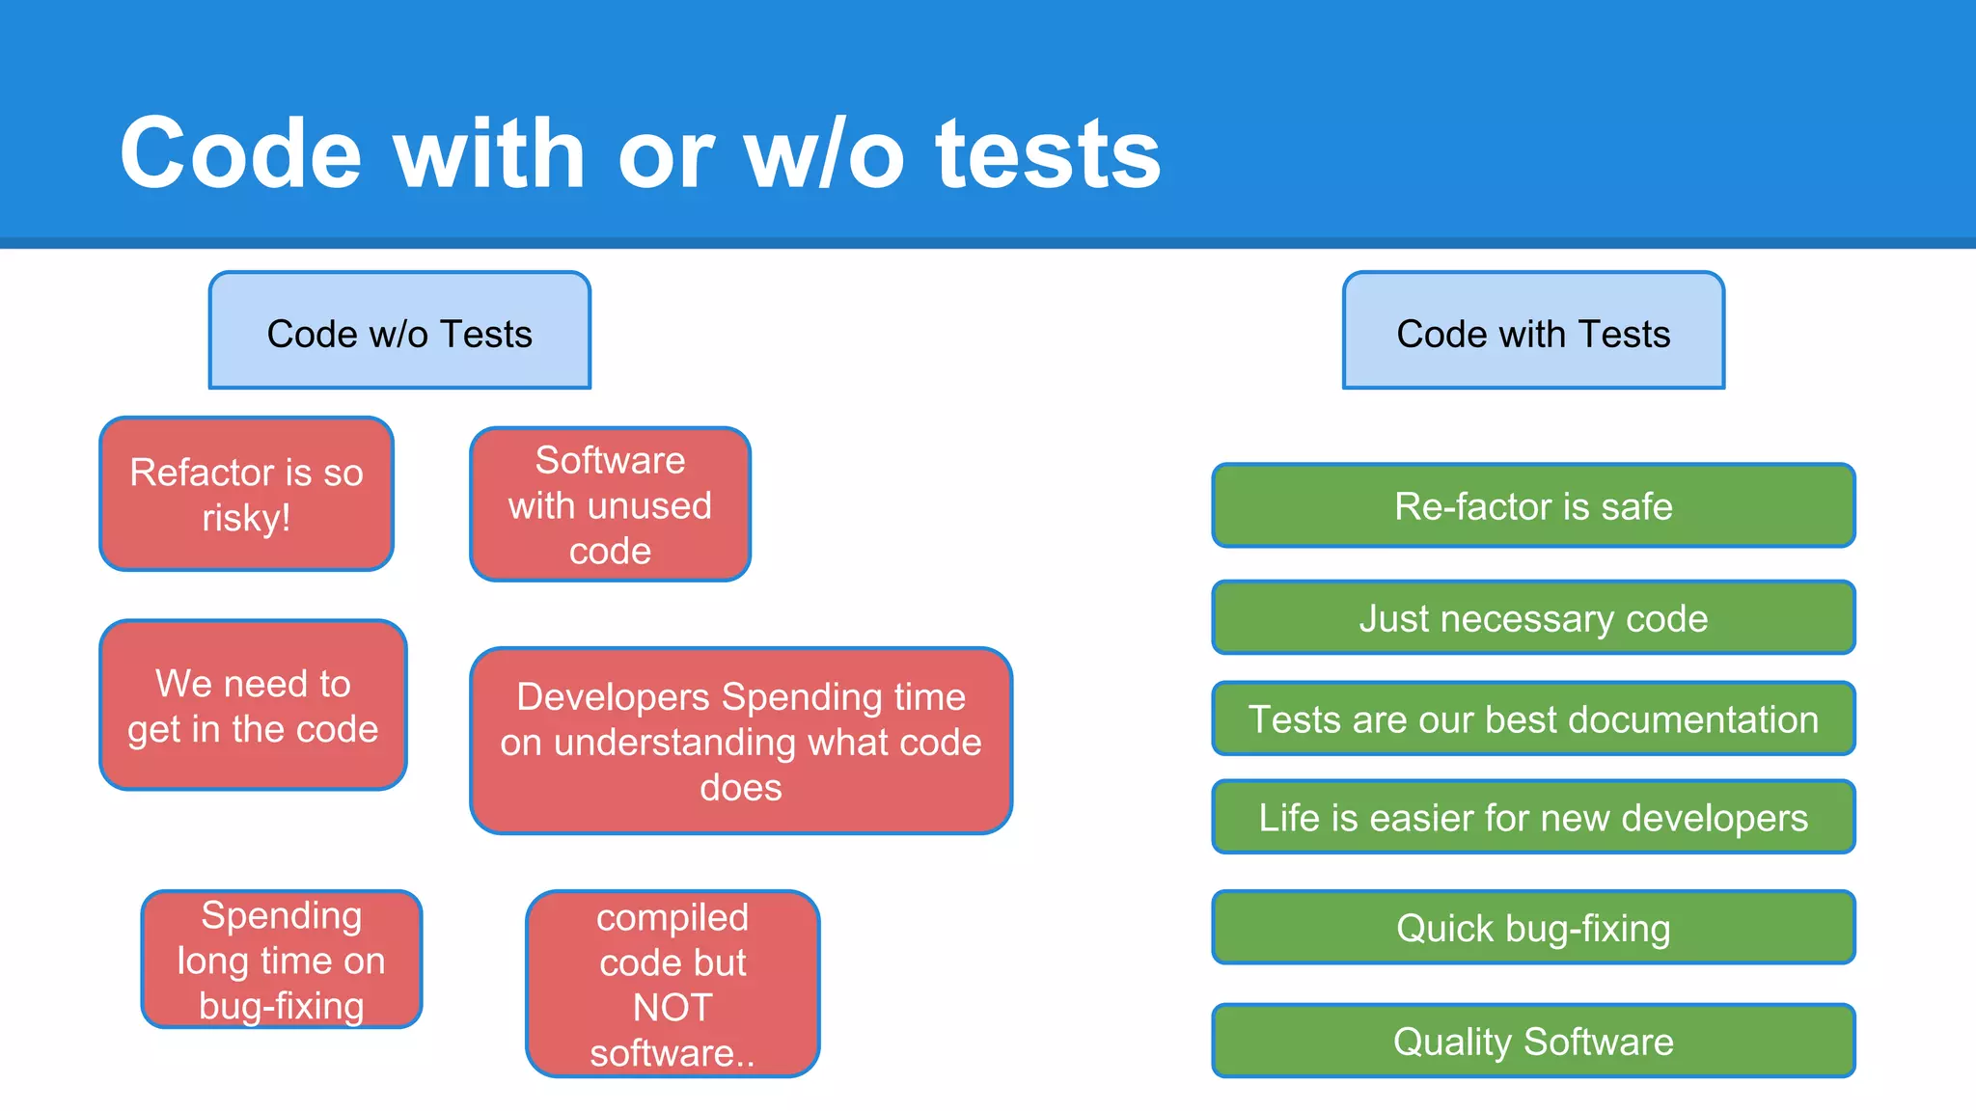The height and width of the screenshot is (1111, 1976).
Task: Select the 'Software with unused code' box
Action: click(610, 504)
